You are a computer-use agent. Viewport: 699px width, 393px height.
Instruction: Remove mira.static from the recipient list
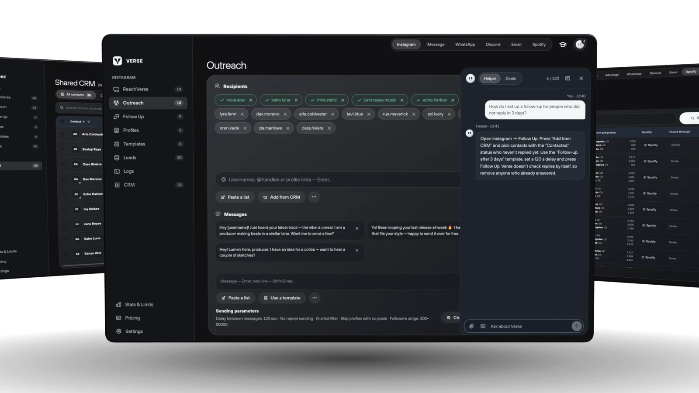343,100
